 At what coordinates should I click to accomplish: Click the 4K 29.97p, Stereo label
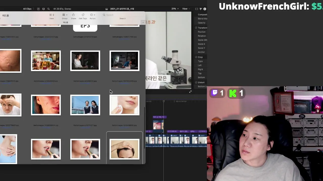pos(62,9)
